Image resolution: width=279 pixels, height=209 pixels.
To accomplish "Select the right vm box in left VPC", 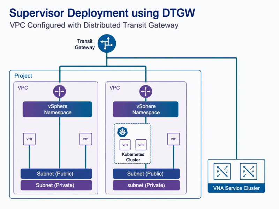I will click(85, 139).
